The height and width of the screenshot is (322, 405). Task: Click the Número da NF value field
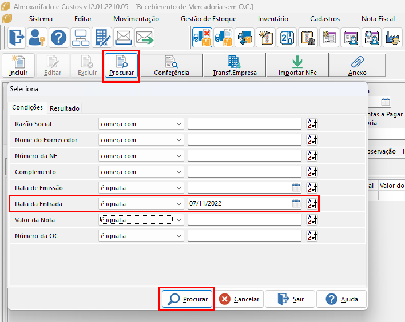tap(245, 156)
